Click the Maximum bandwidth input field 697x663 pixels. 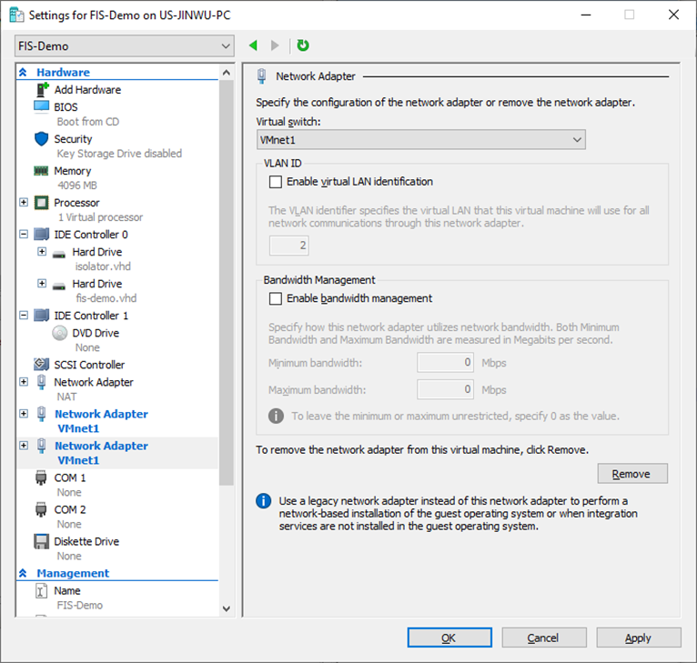[x=445, y=390]
